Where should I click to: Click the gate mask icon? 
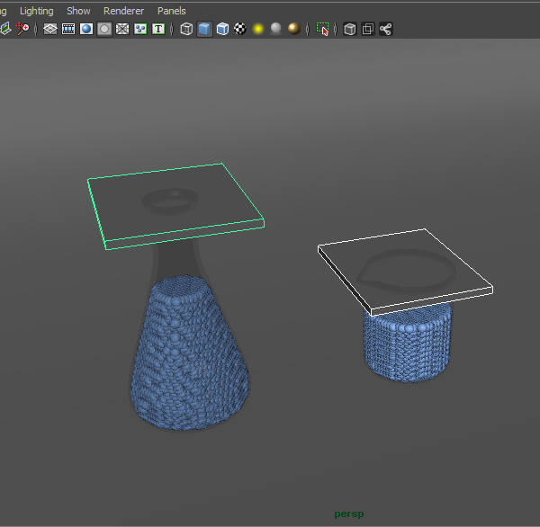[104, 29]
